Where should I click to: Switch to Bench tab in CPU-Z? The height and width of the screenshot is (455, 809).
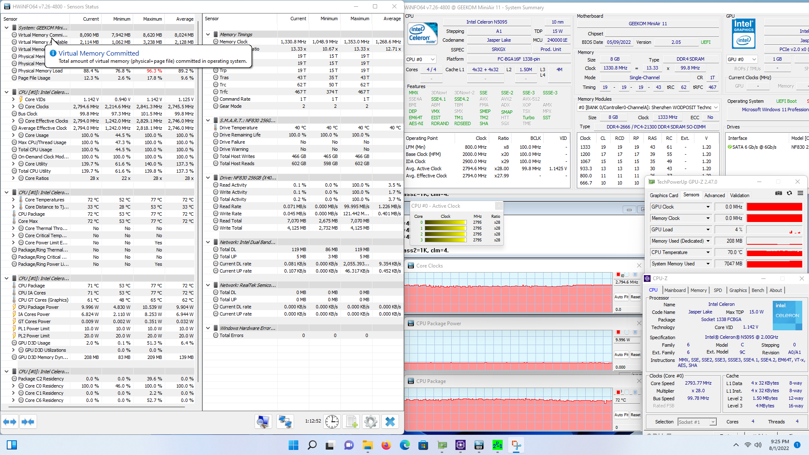tap(758, 290)
